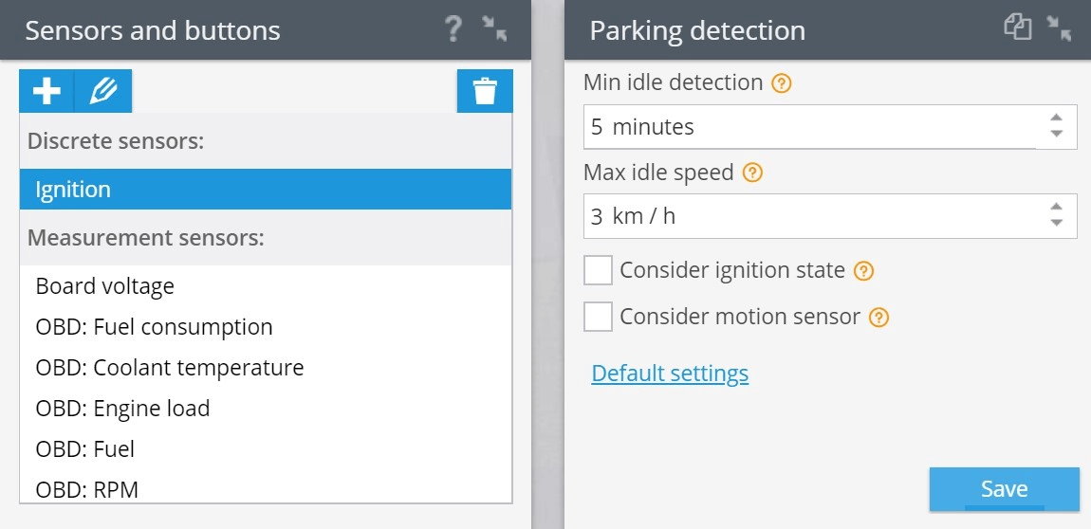Screen dimensions: 1091x529
Task: Show hint for Consider motion sensor
Action: tap(879, 318)
